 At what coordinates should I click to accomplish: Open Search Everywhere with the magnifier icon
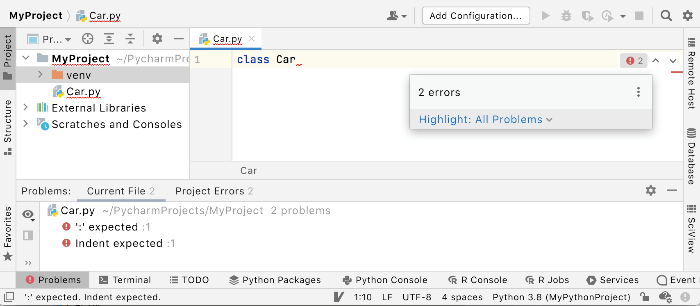click(666, 15)
